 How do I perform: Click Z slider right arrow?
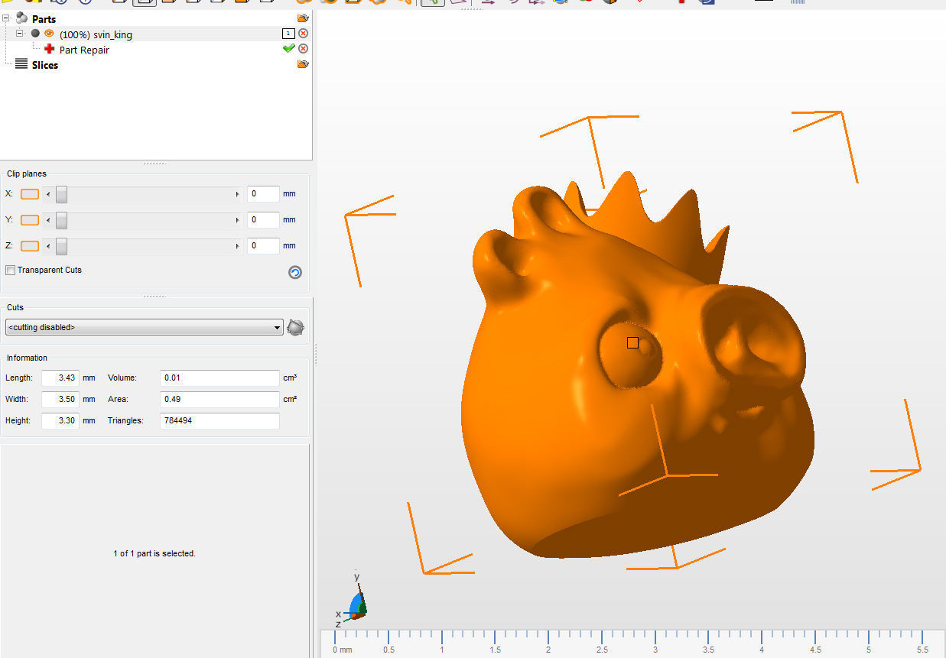point(237,246)
